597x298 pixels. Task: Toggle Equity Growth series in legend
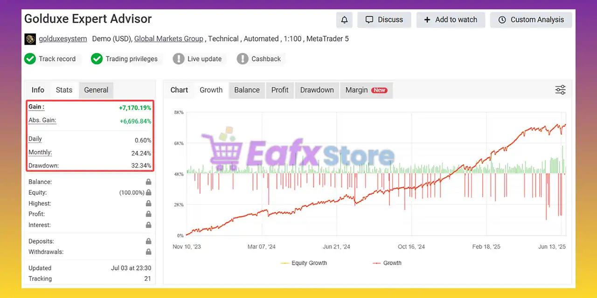pos(304,263)
